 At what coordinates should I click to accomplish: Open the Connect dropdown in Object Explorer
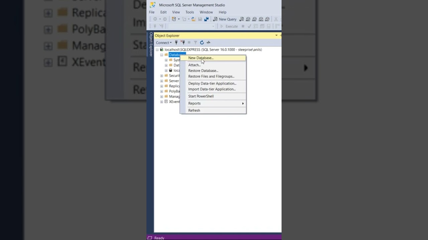(164, 42)
